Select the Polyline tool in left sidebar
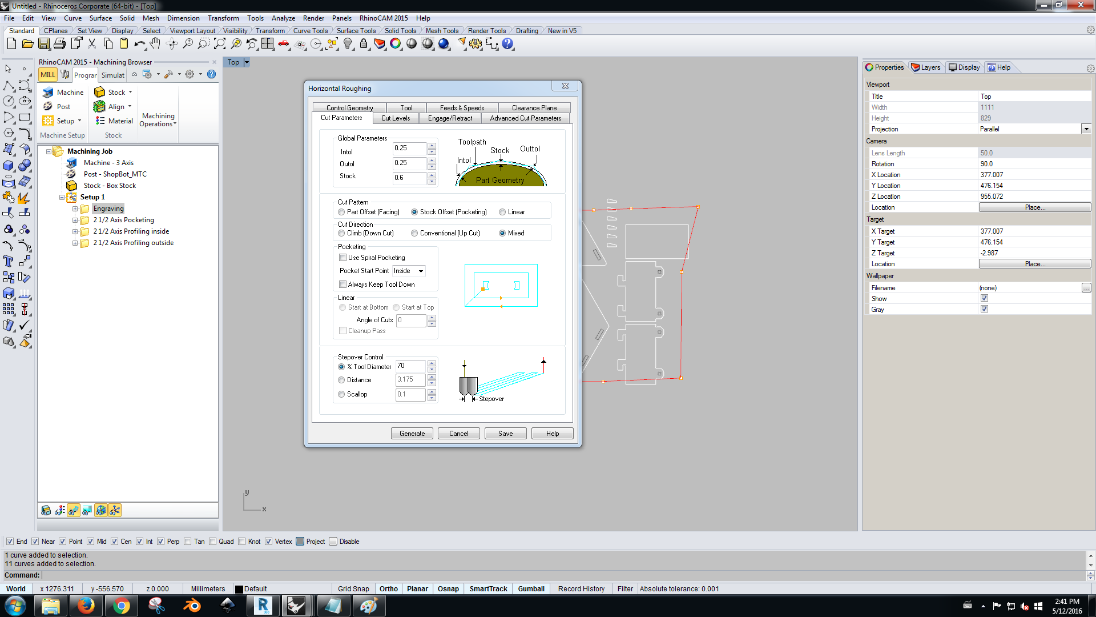 pos(9,86)
